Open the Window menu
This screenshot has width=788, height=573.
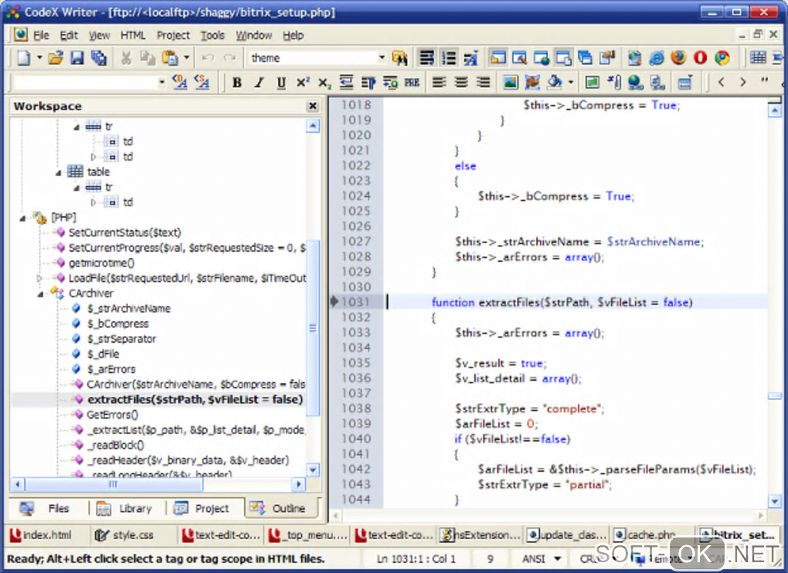pyautogui.click(x=254, y=36)
